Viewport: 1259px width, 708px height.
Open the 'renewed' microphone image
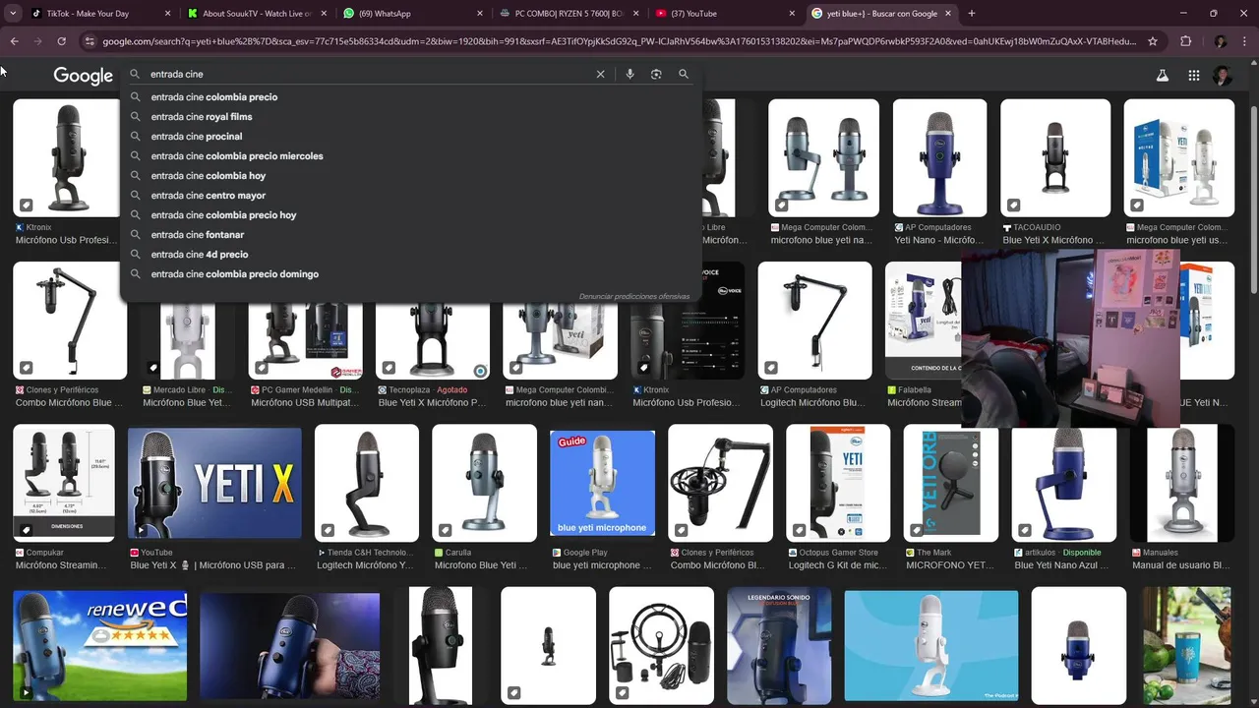pyautogui.click(x=100, y=644)
